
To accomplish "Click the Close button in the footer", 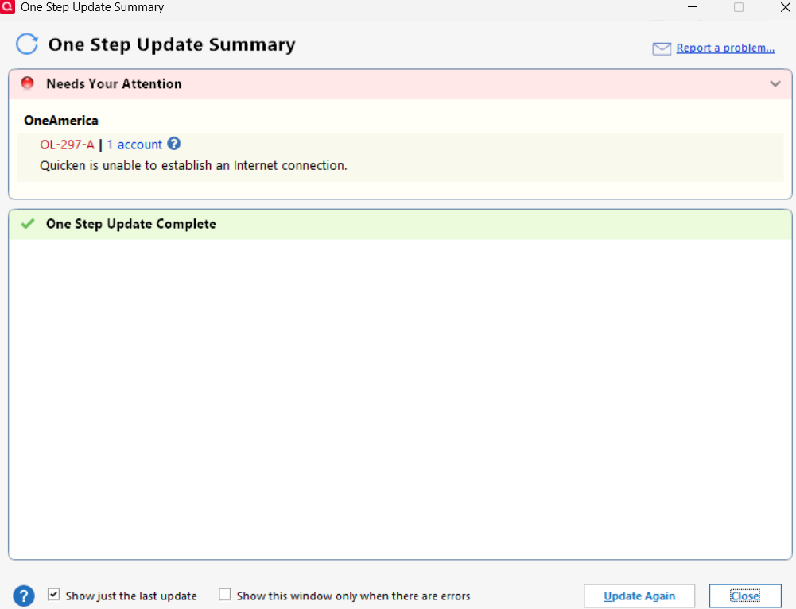I will pyautogui.click(x=745, y=596).
